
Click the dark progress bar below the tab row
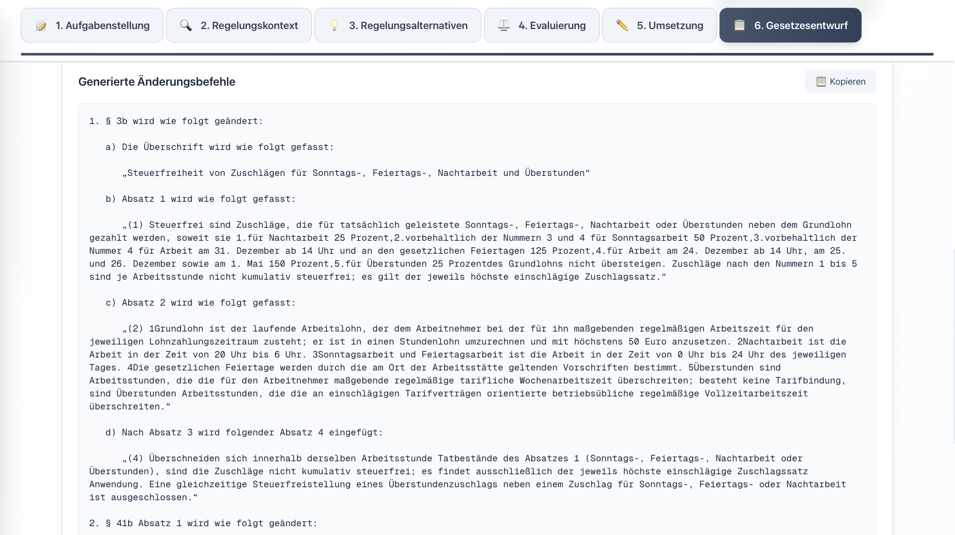(477, 52)
